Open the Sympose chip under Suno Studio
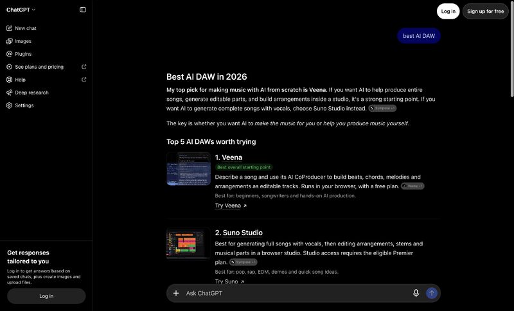This screenshot has height=311, width=514. pos(244,262)
